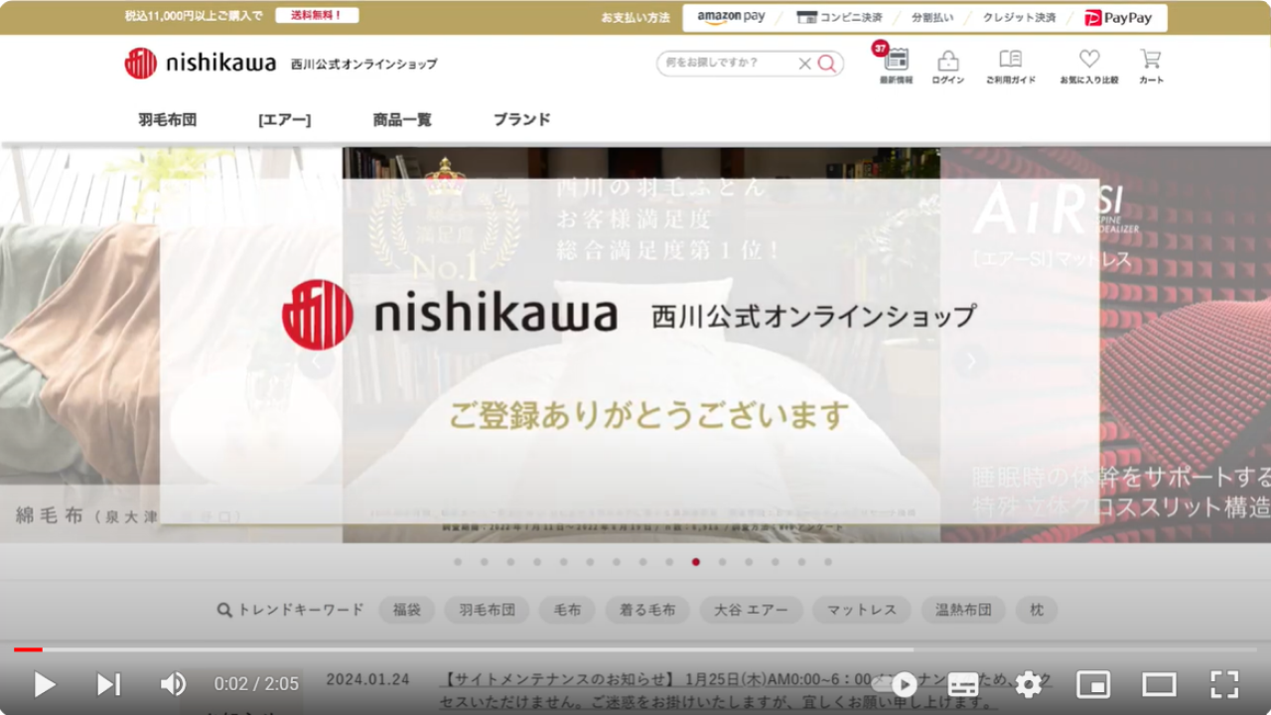This screenshot has height=715, width=1271.
Task: Open the ご利用ガイド book icon
Action: point(1011,67)
